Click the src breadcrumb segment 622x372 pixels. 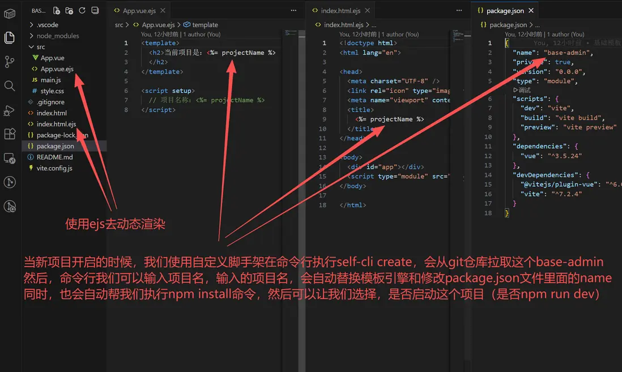(x=119, y=24)
